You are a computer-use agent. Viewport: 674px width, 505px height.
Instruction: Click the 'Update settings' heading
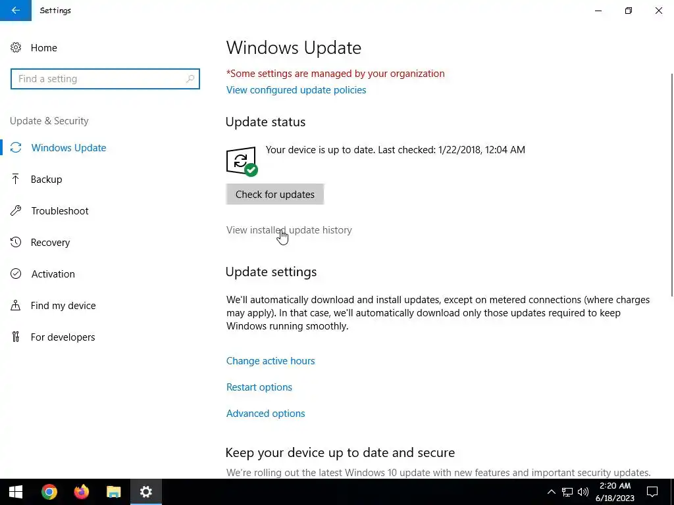[271, 272]
